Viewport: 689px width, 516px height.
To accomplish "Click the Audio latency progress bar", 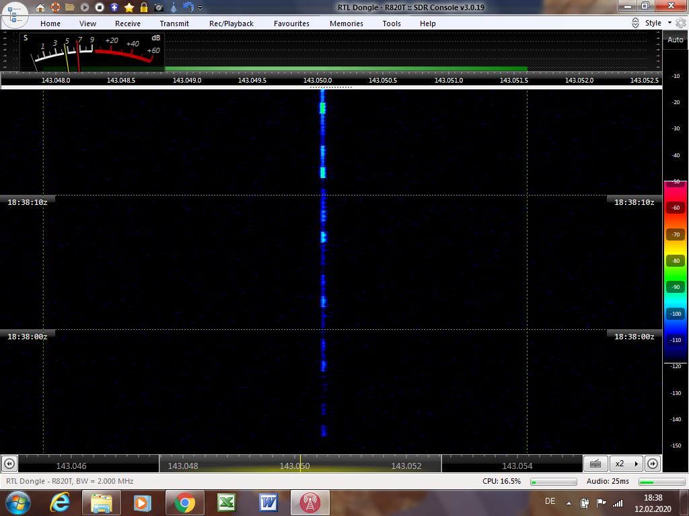I will (662, 482).
